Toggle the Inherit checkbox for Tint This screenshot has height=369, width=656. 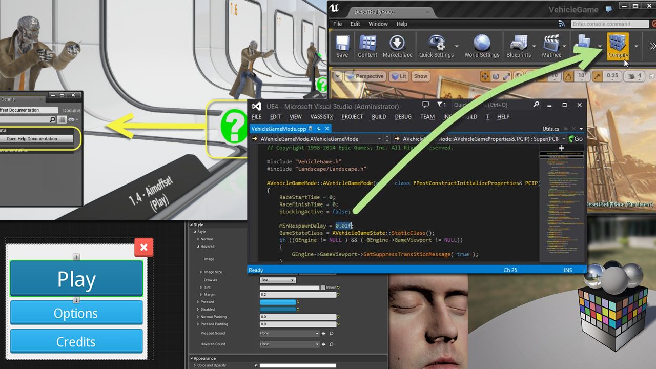(x=323, y=288)
